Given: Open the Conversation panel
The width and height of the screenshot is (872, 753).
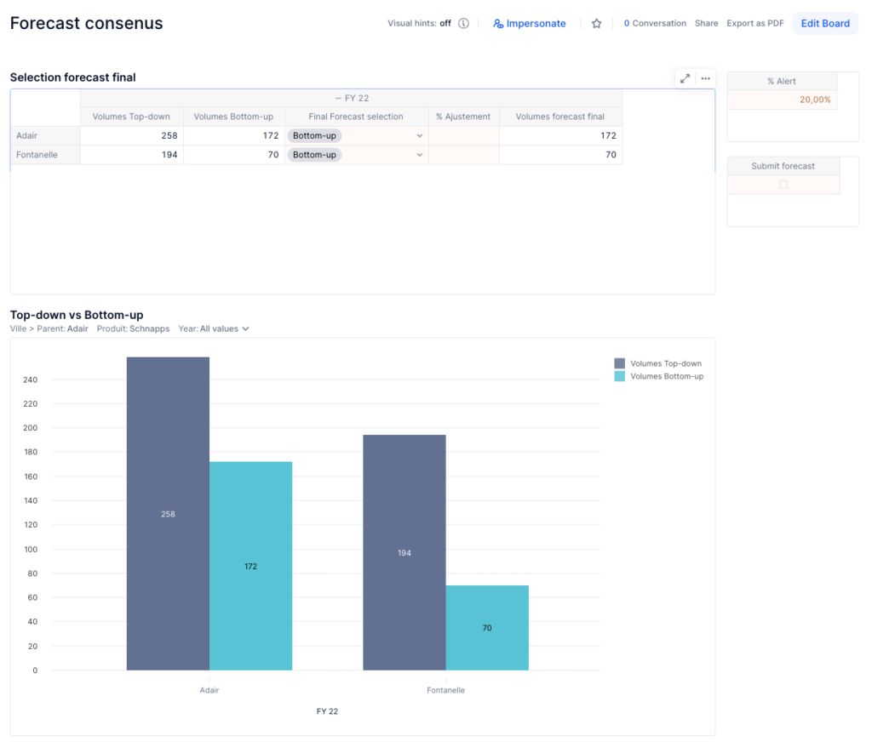Looking at the screenshot, I should click(655, 24).
